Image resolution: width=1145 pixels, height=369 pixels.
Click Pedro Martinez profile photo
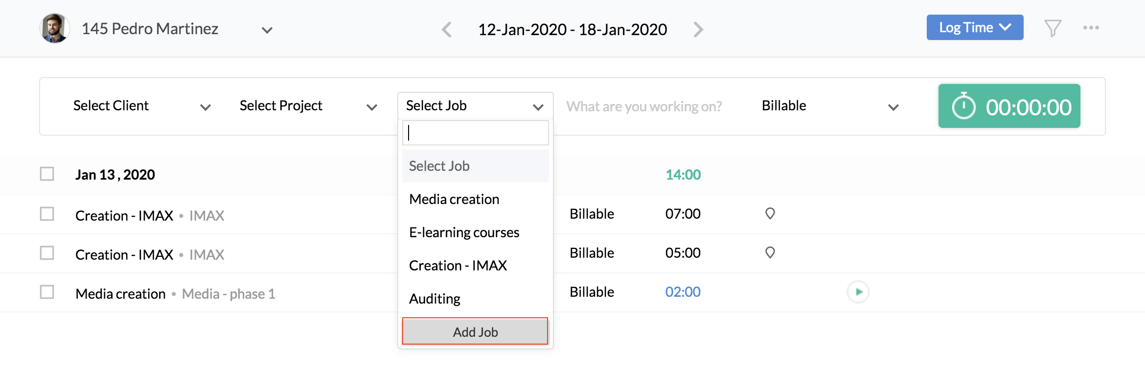point(54,28)
